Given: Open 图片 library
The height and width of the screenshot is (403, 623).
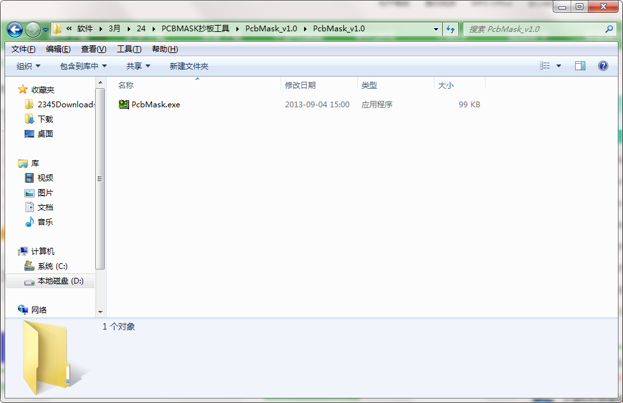Looking at the screenshot, I should 39,193.
